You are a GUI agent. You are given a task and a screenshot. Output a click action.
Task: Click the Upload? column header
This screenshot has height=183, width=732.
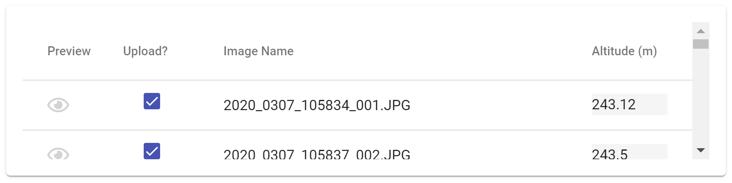145,51
